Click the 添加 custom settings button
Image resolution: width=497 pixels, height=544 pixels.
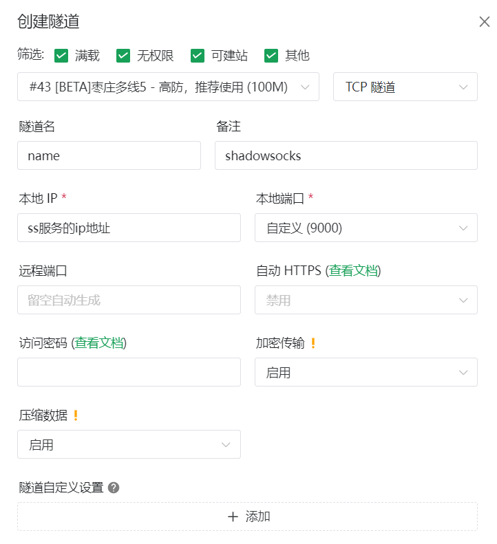click(x=247, y=516)
